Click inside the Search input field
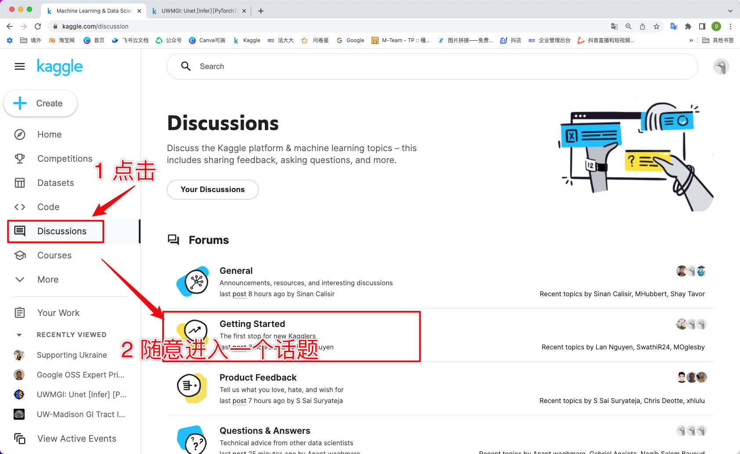This screenshot has width=740, height=454. click(x=307, y=66)
